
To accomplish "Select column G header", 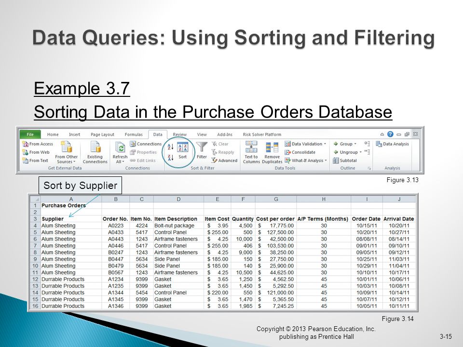I will coord(276,199).
